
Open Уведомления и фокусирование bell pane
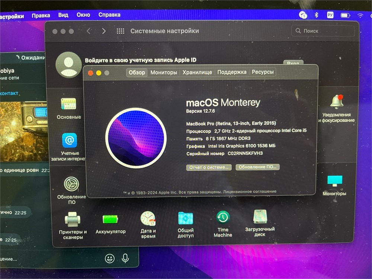(x=337, y=102)
